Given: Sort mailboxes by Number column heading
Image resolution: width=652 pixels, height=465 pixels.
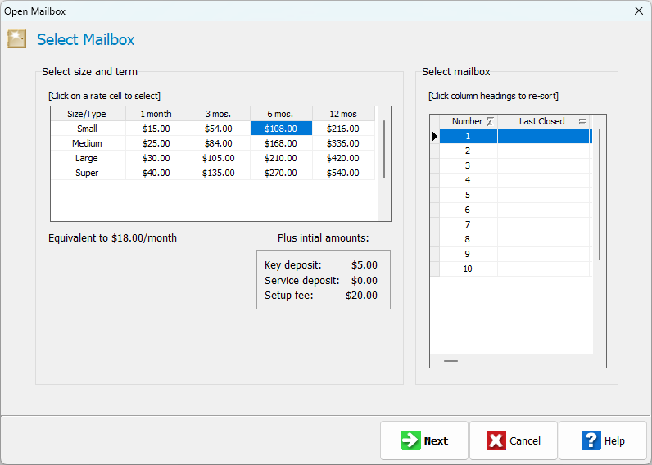Looking at the screenshot, I should click(x=469, y=121).
